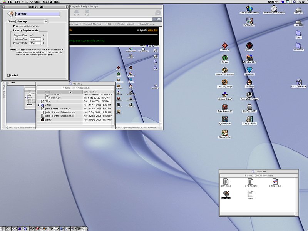Open the monitor color depth Control Strip module
This screenshot has width=308, height=231.
pyautogui.click(x=44, y=229)
